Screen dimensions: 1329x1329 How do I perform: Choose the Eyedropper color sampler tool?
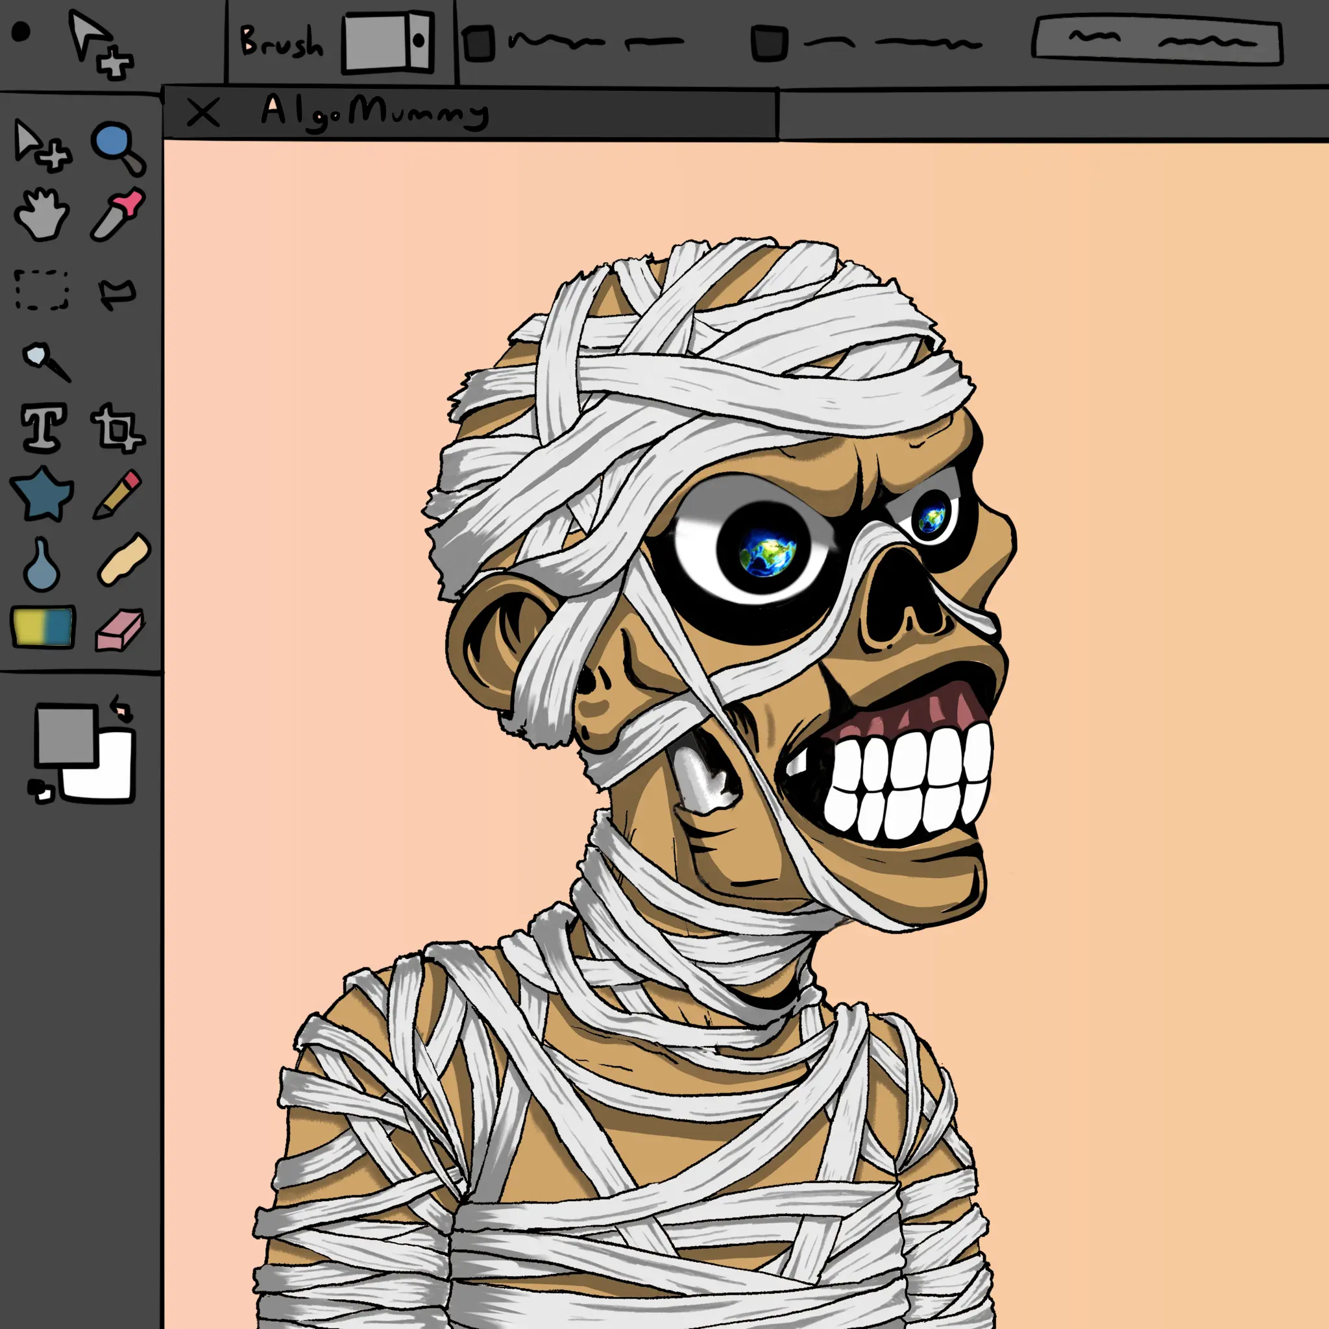pos(117,215)
